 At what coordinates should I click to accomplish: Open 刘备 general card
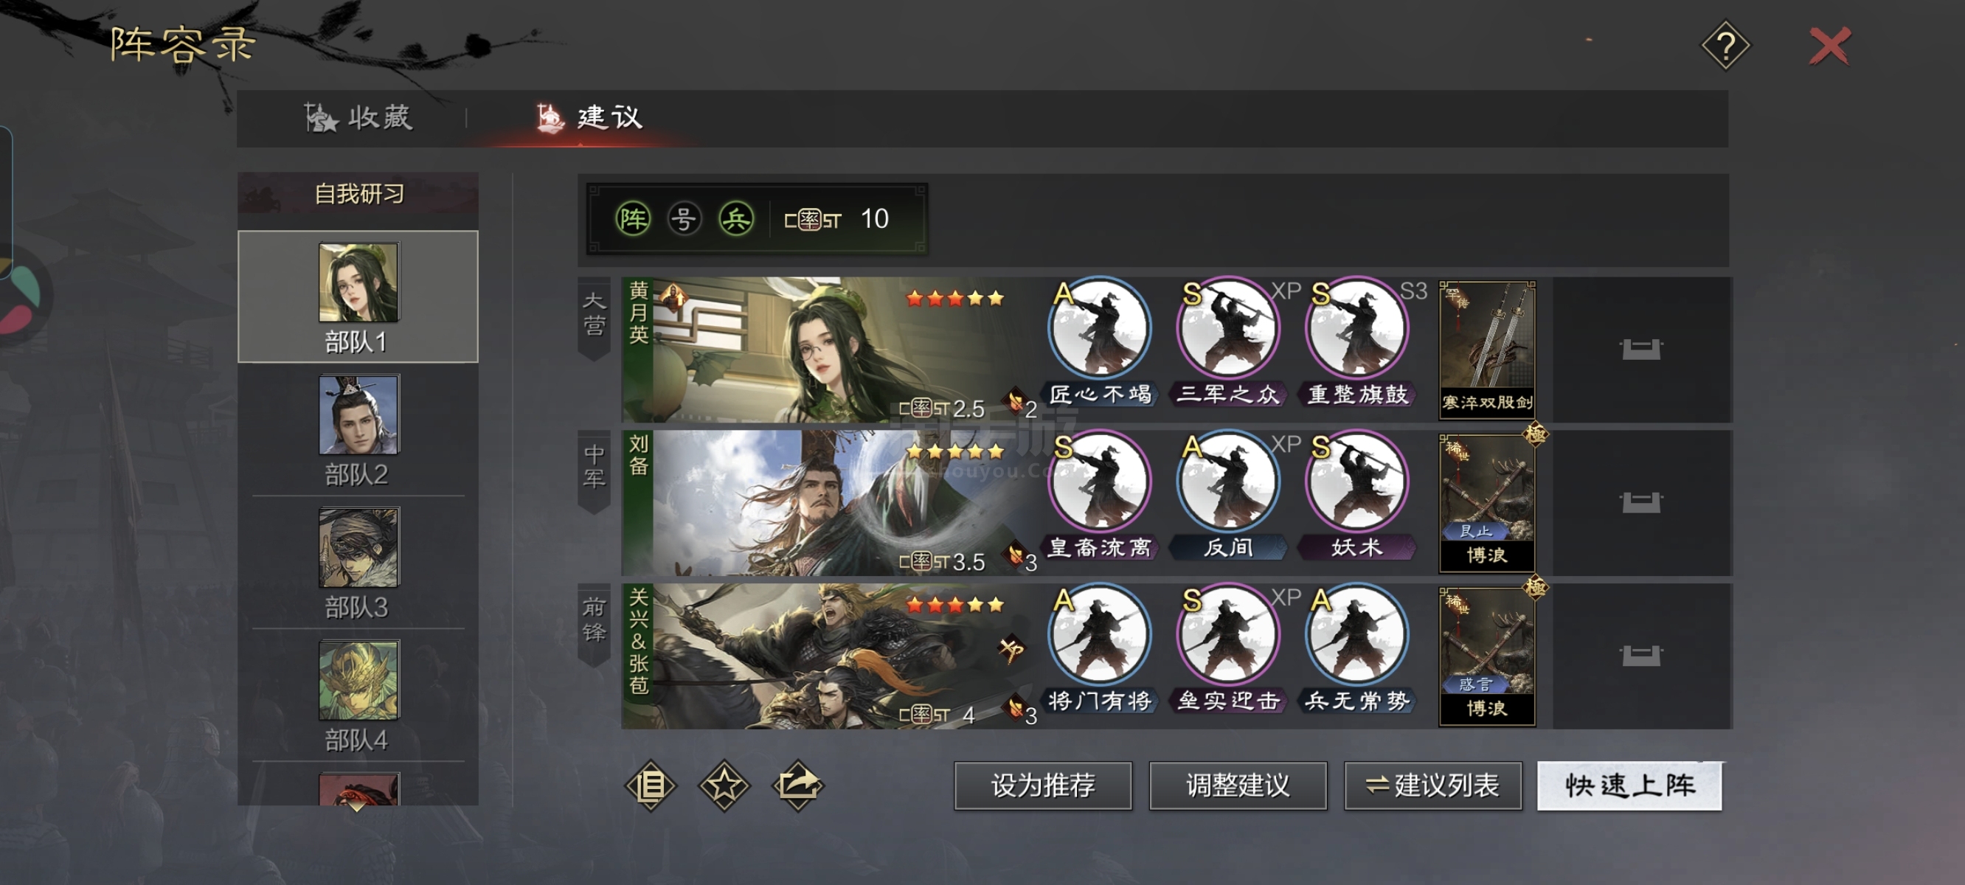click(x=831, y=503)
